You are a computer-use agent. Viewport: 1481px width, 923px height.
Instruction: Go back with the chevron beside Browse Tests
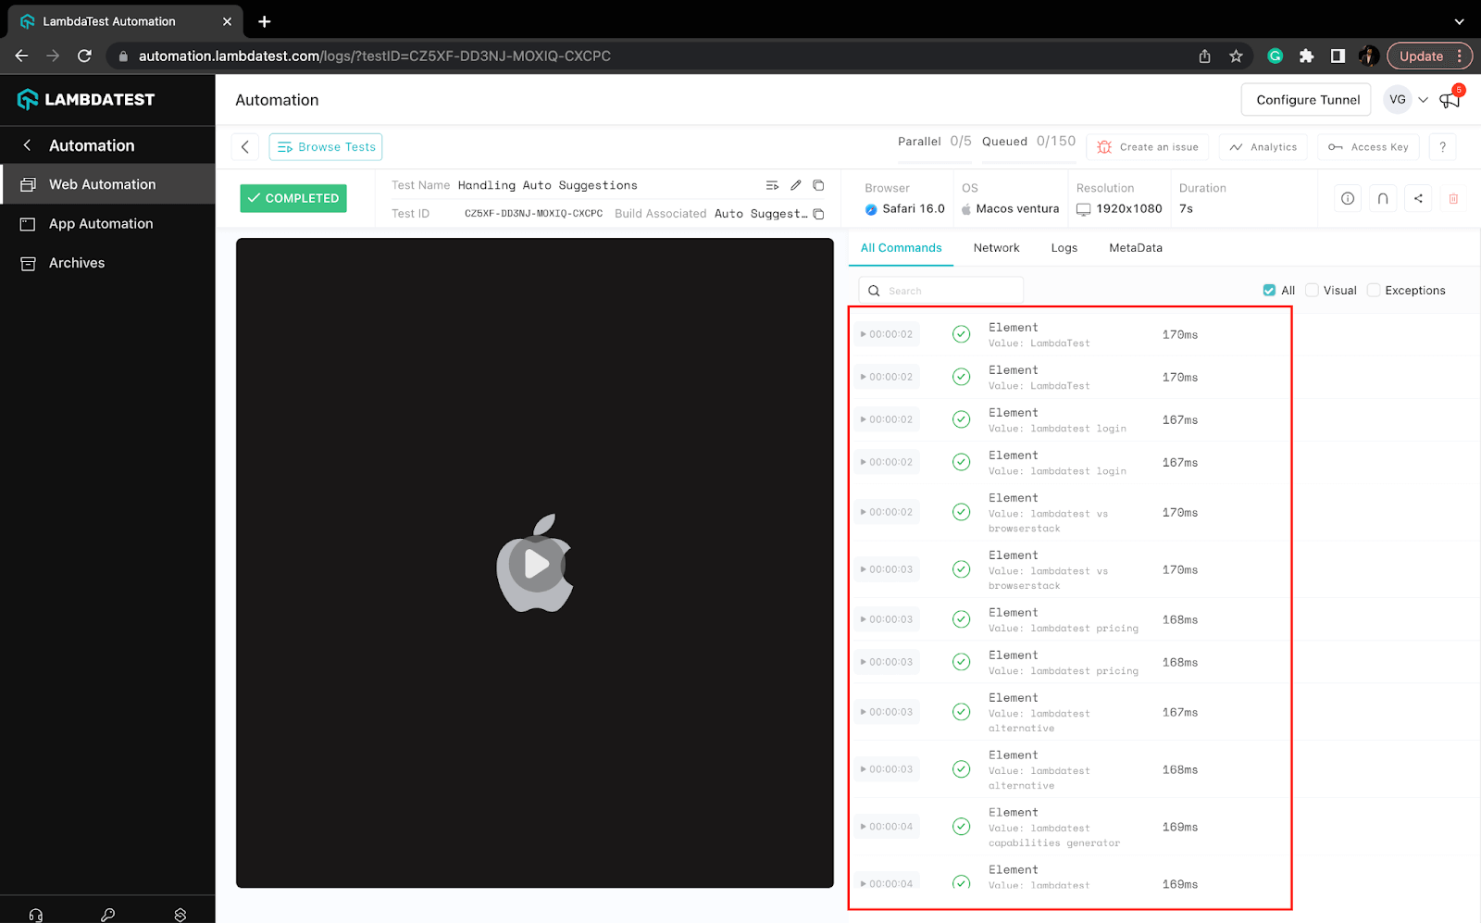(244, 146)
